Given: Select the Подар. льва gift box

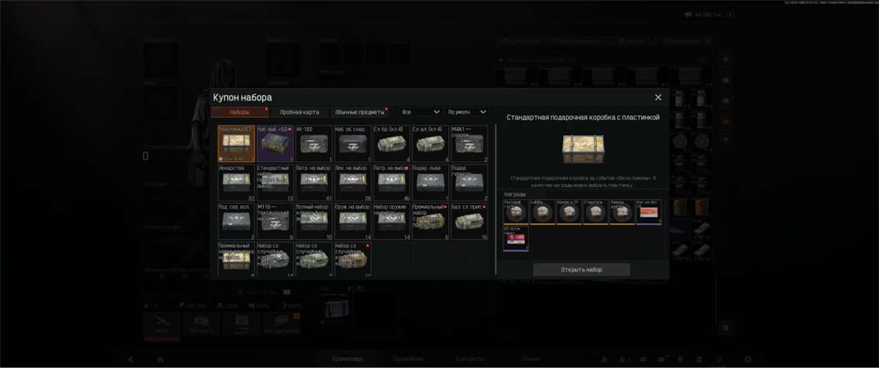Looking at the screenshot, I should pos(431,183).
